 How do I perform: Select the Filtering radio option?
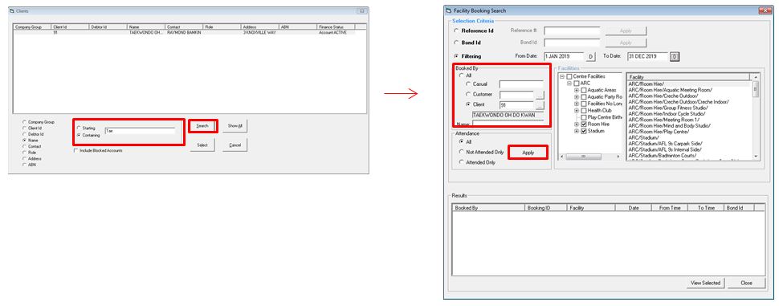[457, 57]
